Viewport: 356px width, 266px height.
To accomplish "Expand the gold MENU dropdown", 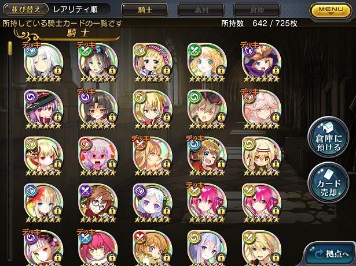I will point(331,10).
